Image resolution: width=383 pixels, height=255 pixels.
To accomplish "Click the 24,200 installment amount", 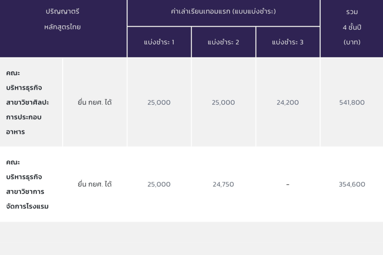I will point(287,102).
